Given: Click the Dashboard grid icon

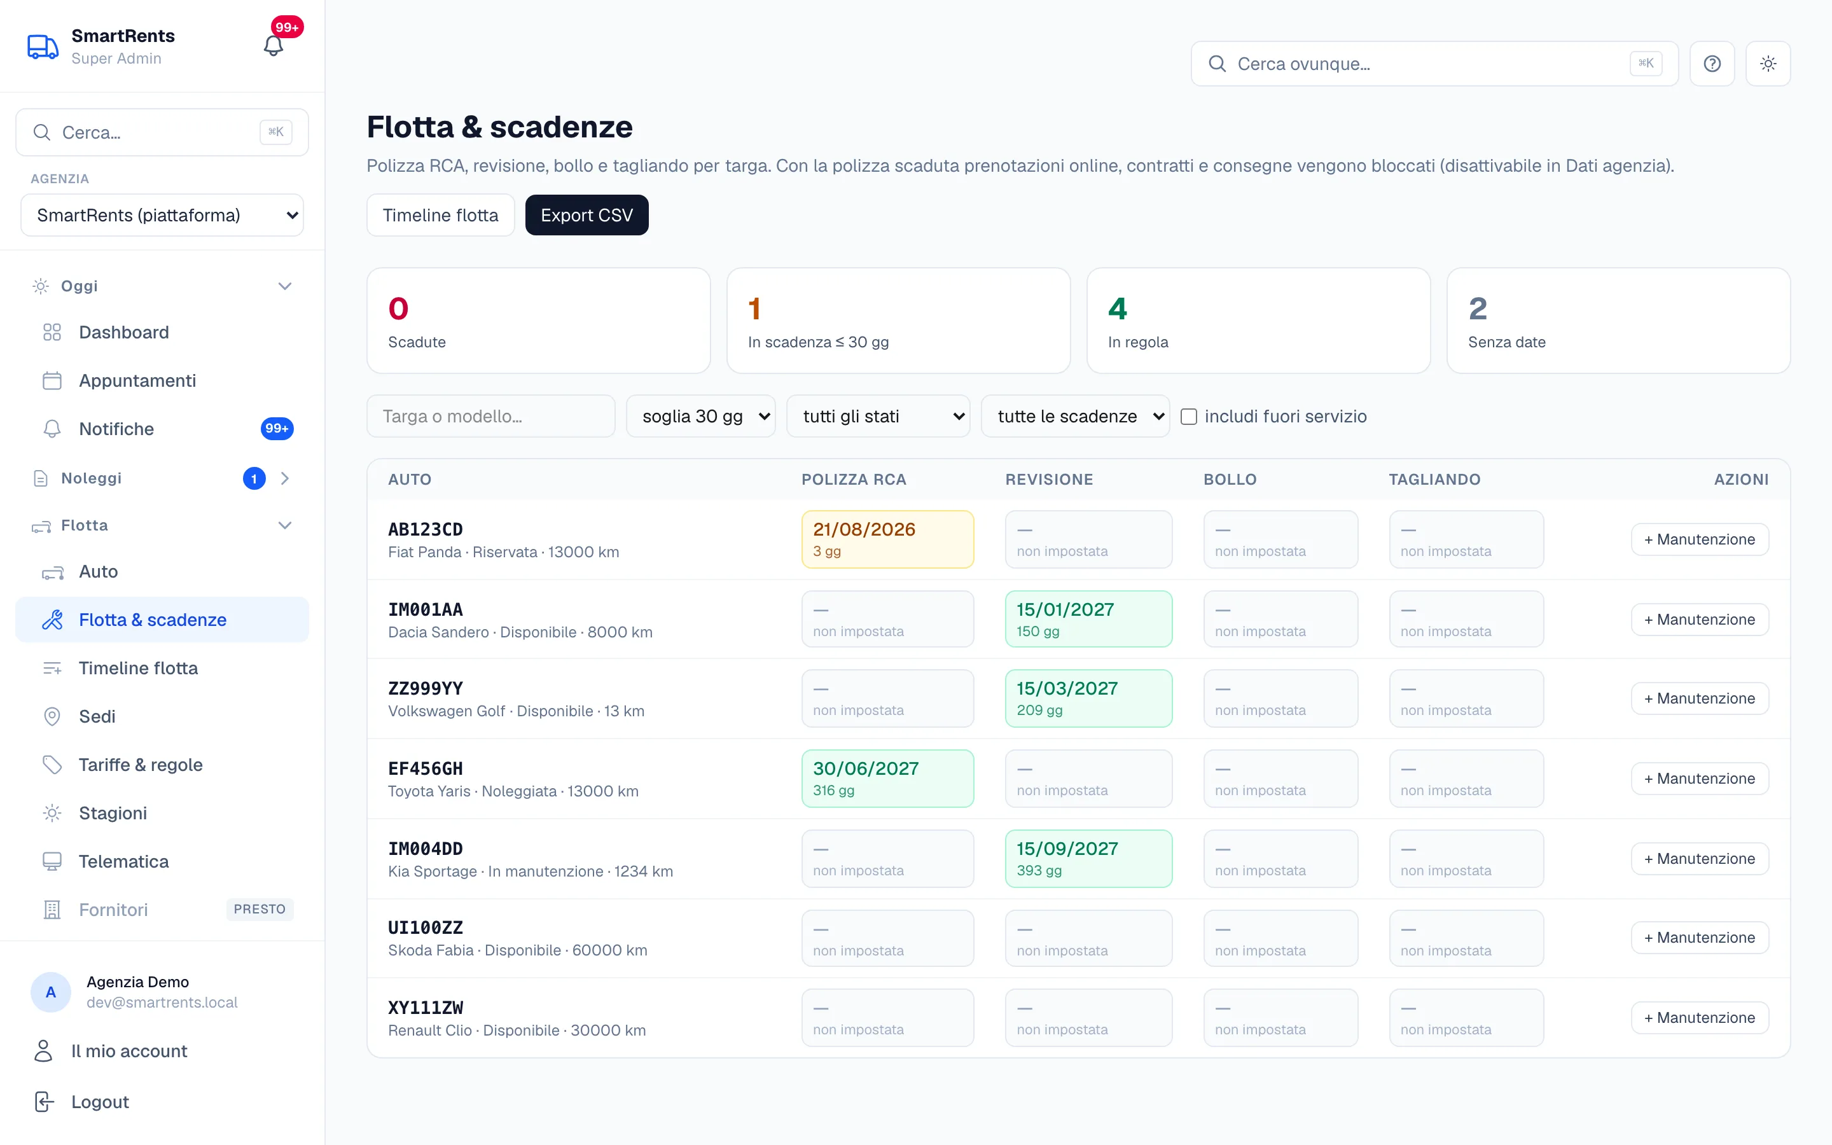Looking at the screenshot, I should coord(52,333).
